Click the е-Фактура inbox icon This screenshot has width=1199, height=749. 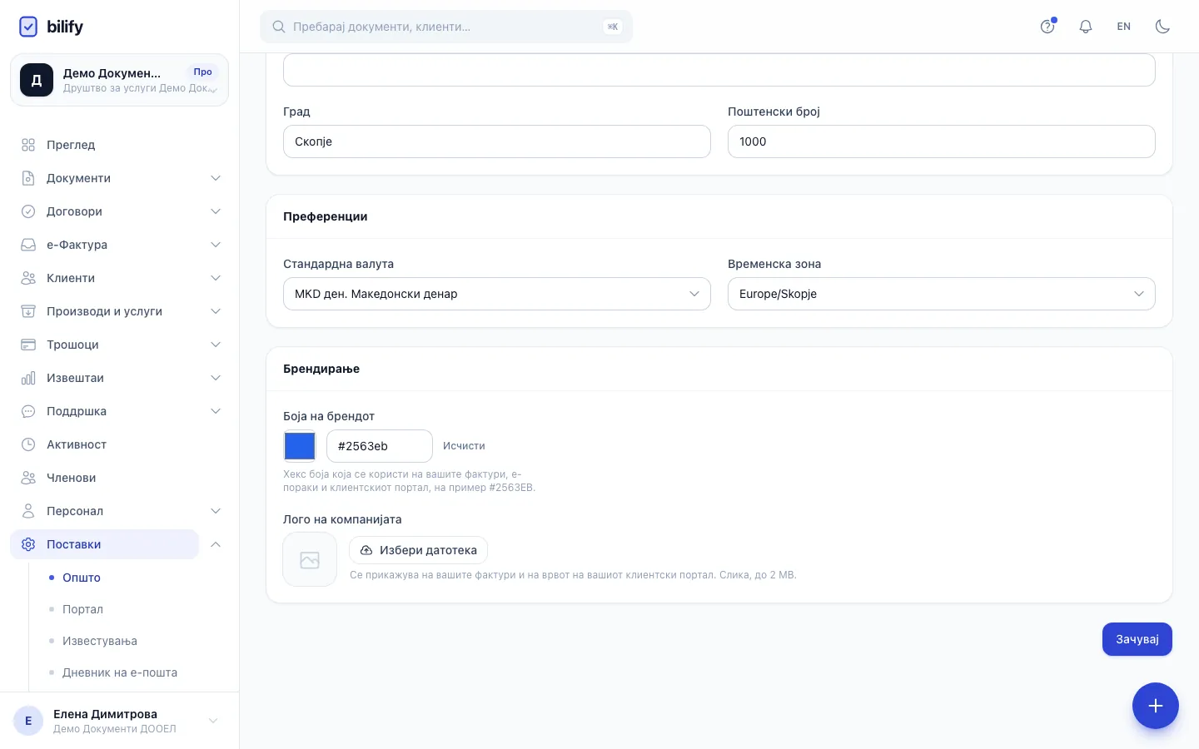[28, 245]
